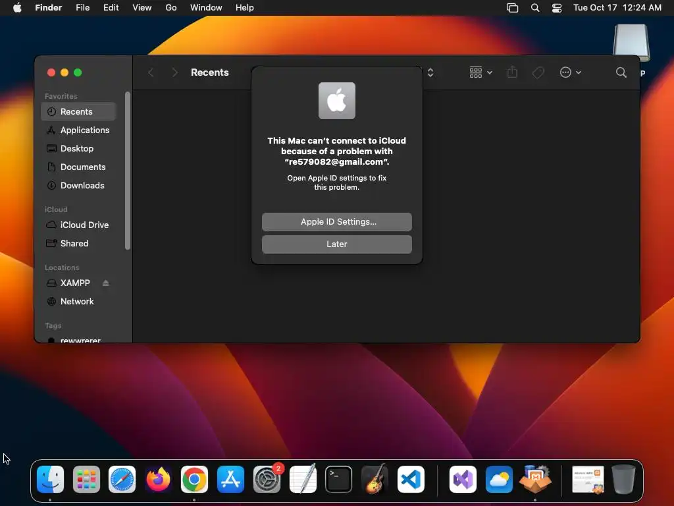Go to Desktop in the sidebar
The image size is (674, 506).
tap(79, 148)
